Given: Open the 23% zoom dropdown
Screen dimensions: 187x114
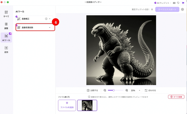Looking at the screenshot, I should tap(136, 90).
